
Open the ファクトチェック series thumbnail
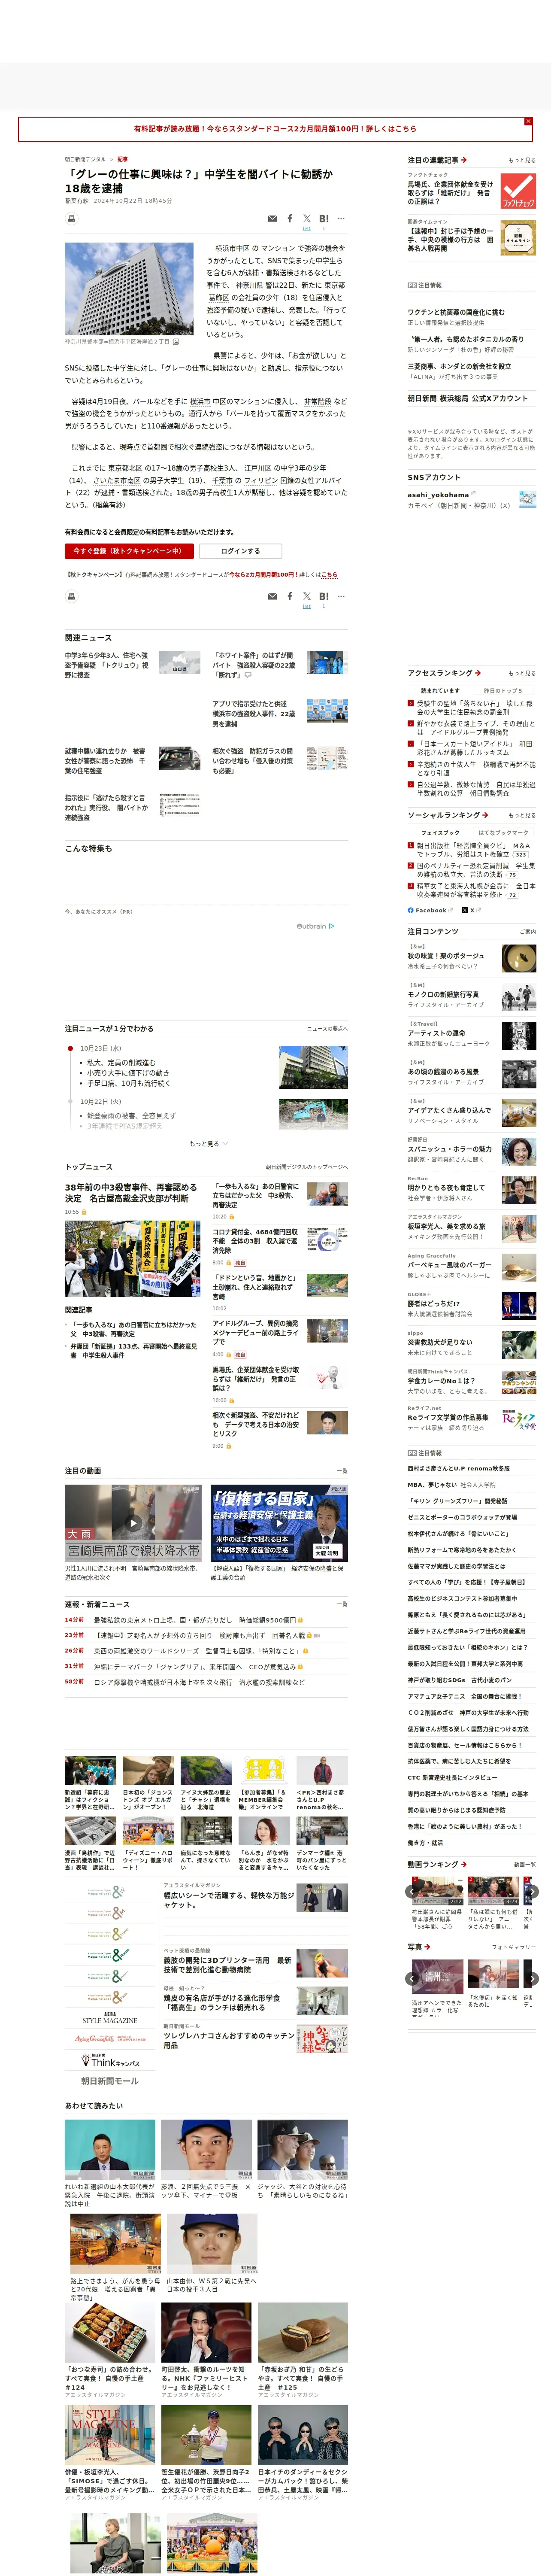pyautogui.click(x=518, y=190)
